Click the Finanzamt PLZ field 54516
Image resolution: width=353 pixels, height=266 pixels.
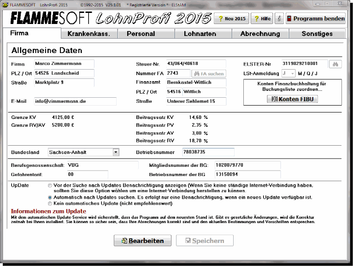click(174, 92)
